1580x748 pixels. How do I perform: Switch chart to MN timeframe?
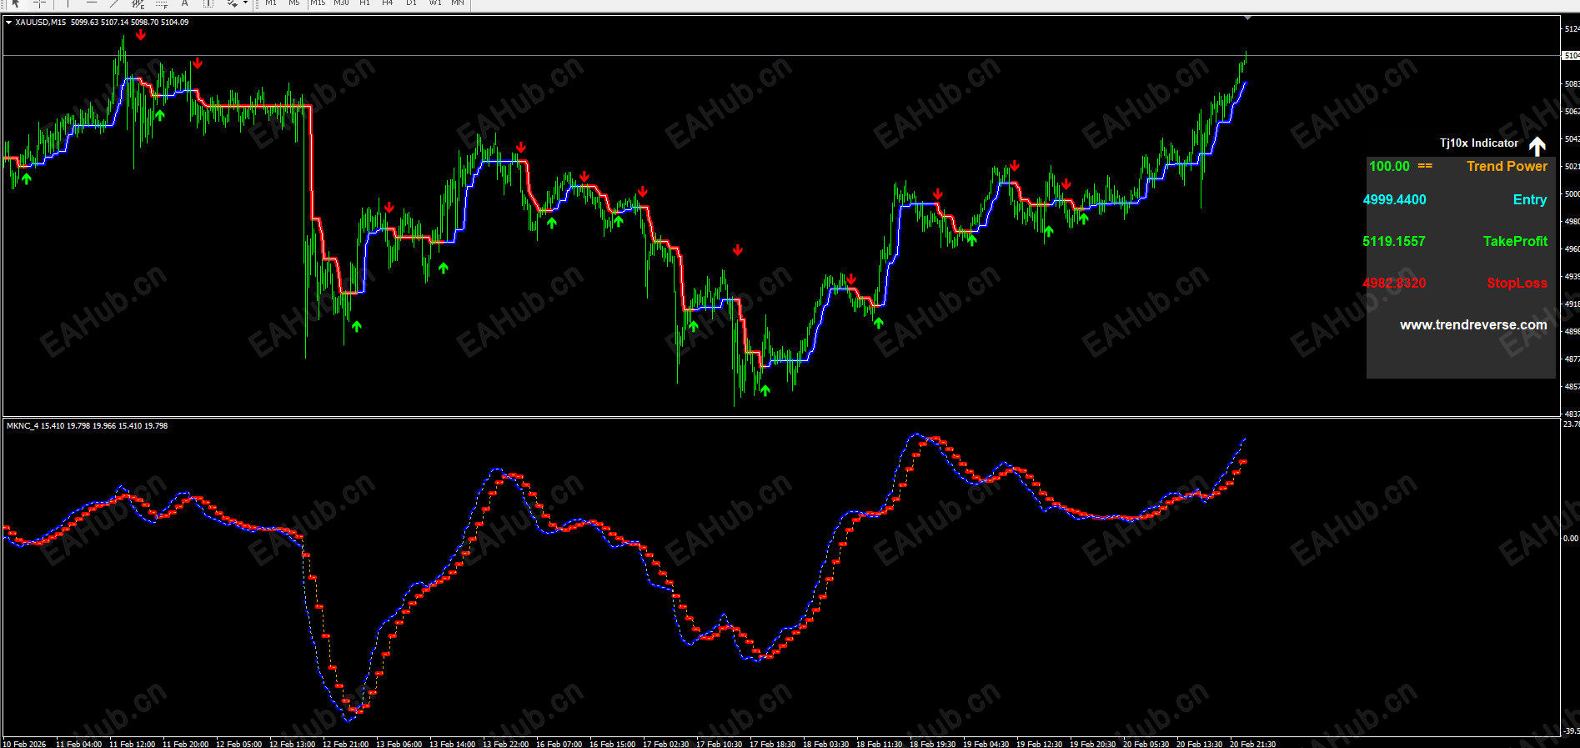point(458,3)
